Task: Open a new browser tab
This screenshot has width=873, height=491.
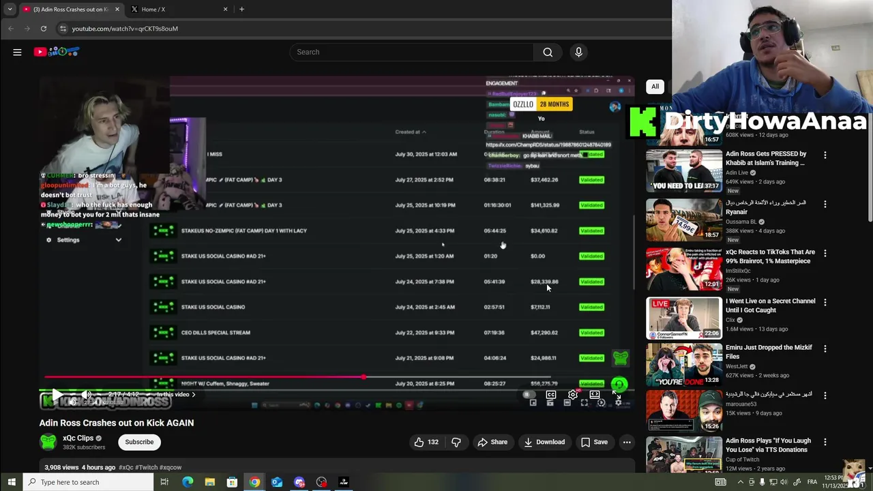Action: 241,10
